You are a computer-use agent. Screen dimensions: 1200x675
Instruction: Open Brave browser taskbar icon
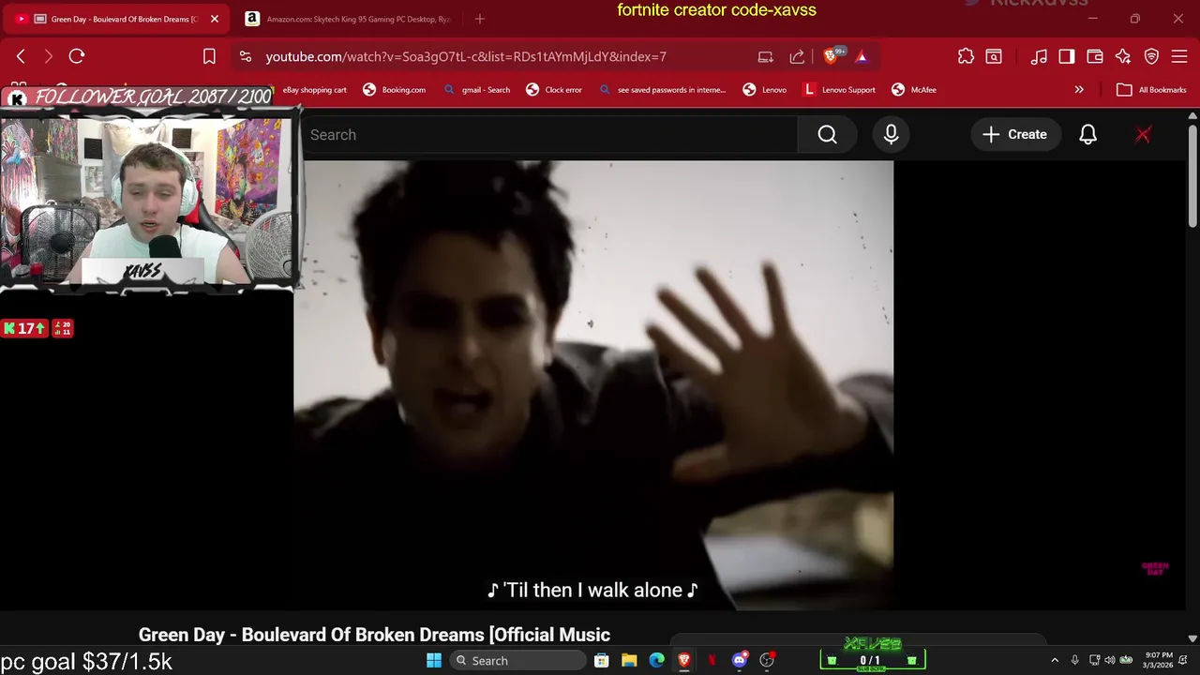click(x=684, y=661)
